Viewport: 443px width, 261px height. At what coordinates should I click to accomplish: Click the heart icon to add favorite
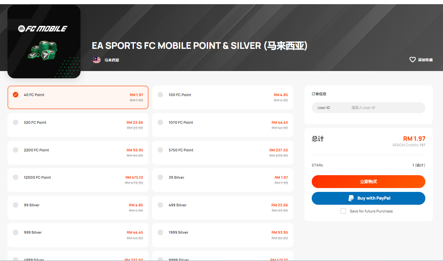point(413,60)
